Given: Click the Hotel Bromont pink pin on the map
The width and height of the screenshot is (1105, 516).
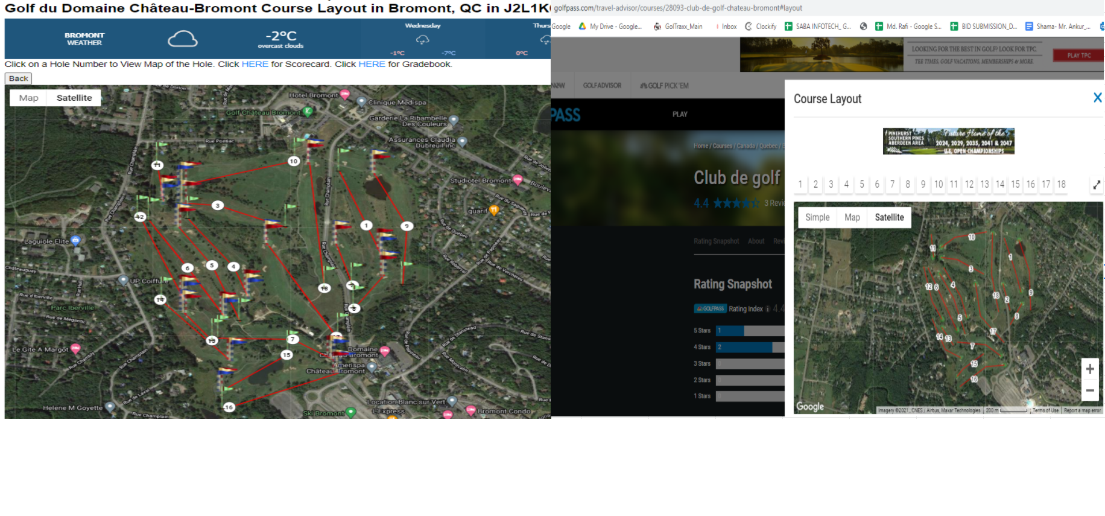Looking at the screenshot, I should click(345, 94).
